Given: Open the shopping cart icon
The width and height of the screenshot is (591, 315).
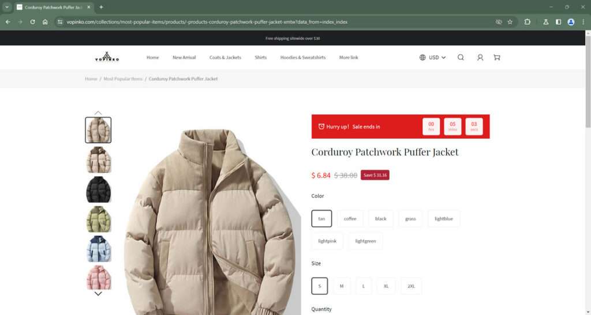Looking at the screenshot, I should 497,58.
